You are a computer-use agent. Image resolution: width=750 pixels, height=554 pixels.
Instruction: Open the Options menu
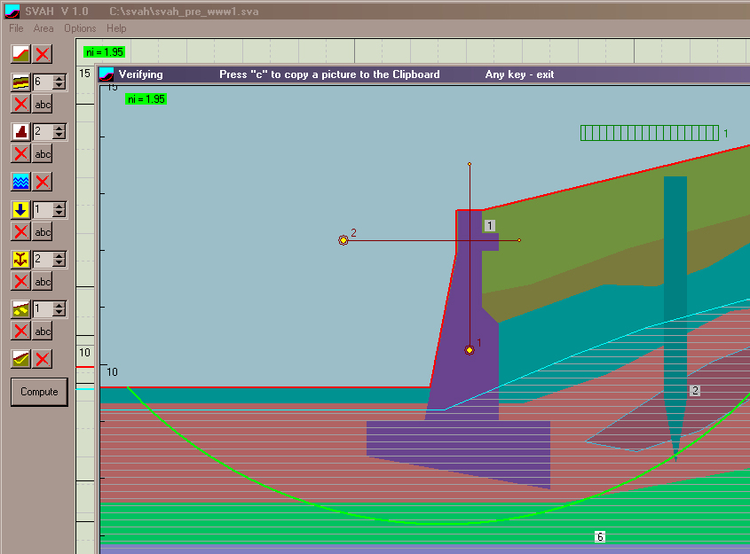(x=80, y=28)
